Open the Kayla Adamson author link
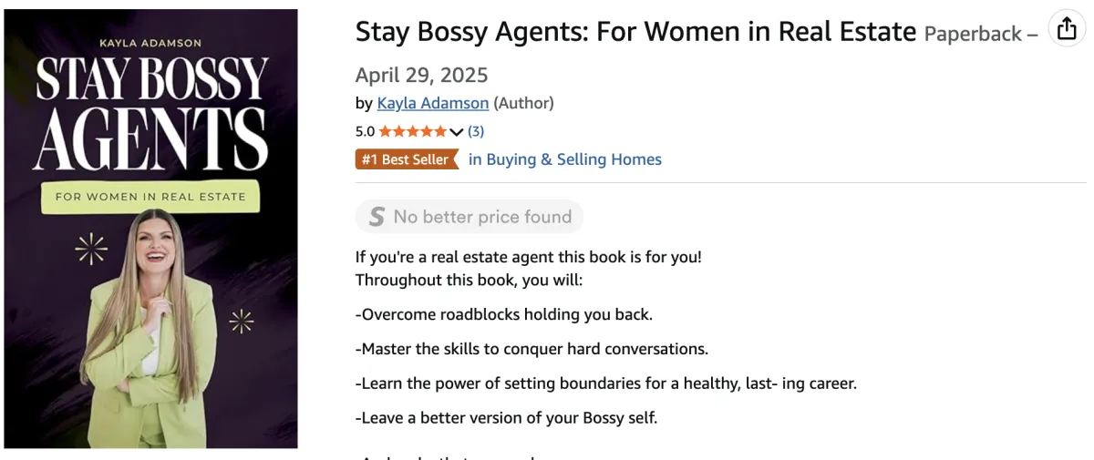 click(x=433, y=103)
